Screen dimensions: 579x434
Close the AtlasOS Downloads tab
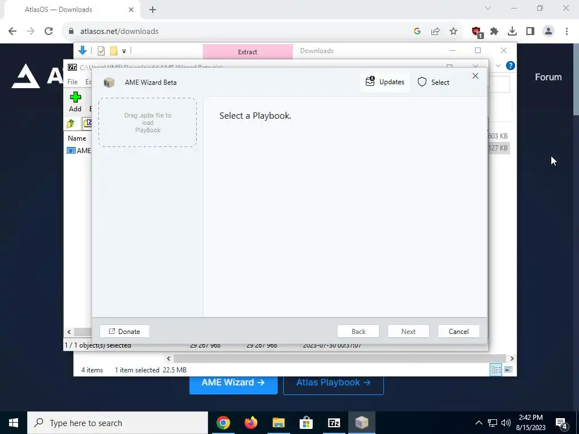131,10
